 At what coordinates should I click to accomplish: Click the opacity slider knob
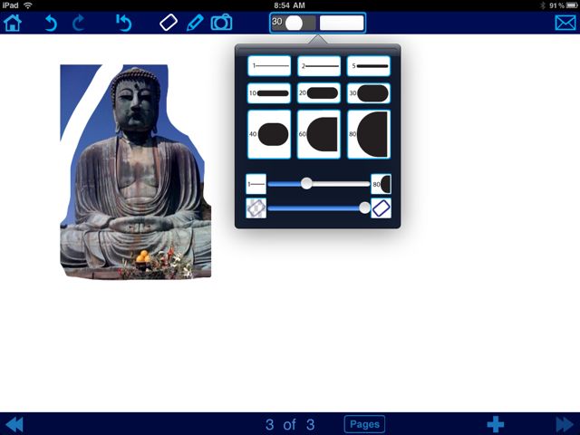coord(364,208)
